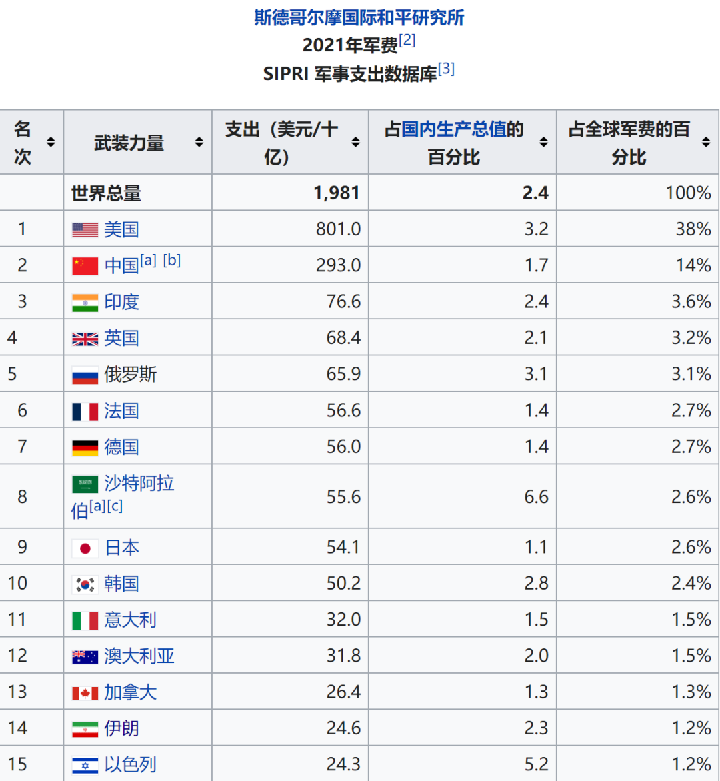This screenshot has height=781, width=720.
Task: Open footnote [a] next to 中国
Action: click(149, 261)
